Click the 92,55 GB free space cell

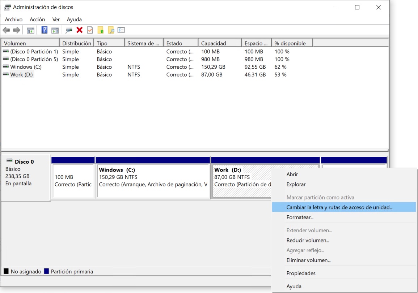[255, 67]
